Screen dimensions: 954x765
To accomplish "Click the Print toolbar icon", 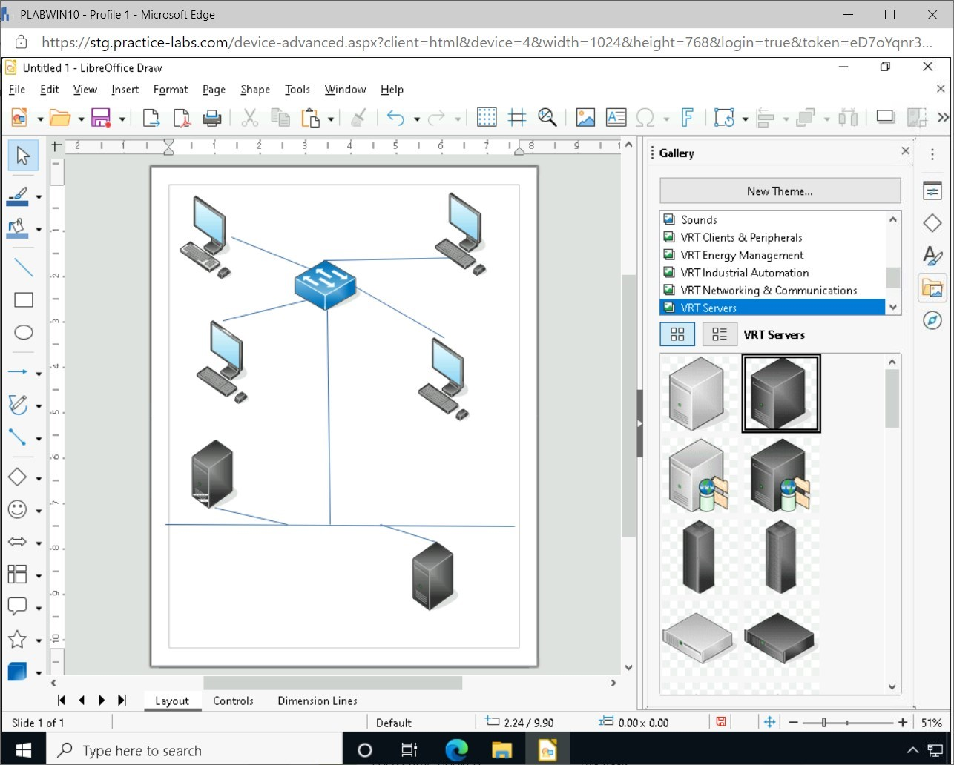I will pyautogui.click(x=212, y=117).
